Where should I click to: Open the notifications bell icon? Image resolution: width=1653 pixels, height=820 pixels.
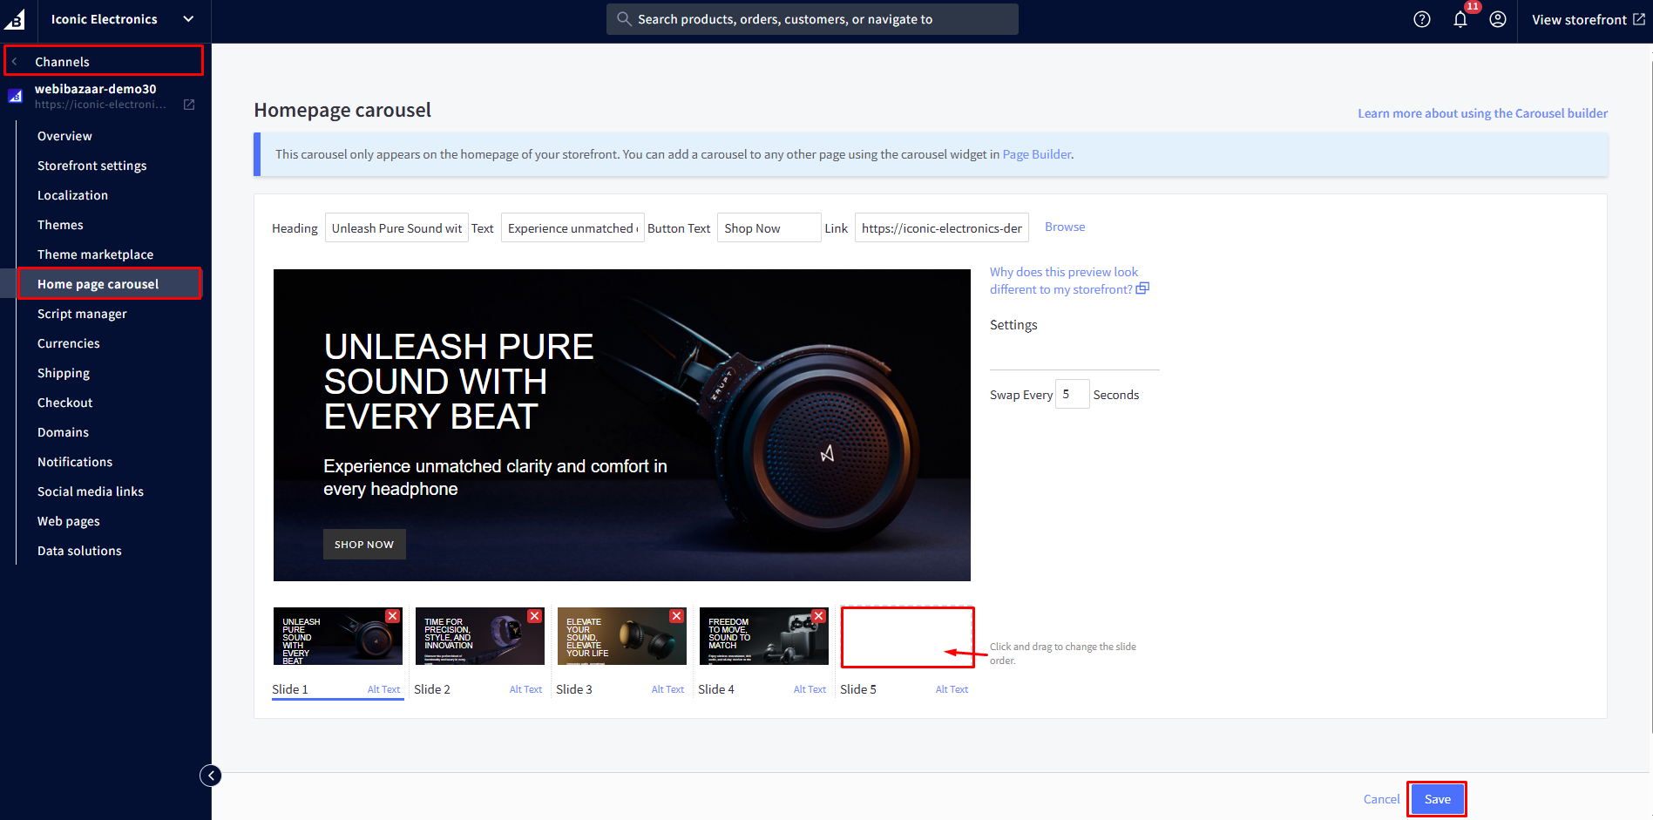pyautogui.click(x=1460, y=19)
